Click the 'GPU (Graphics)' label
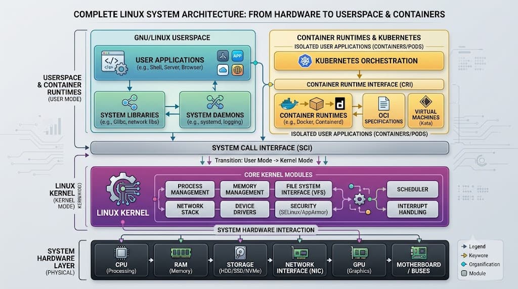Image resolution: width=518 pixels, height=289 pixels. [x=359, y=268]
